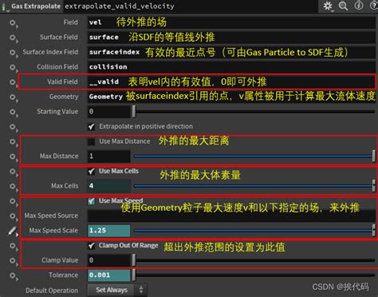
Task: Click the Tolerance label
Action: click(63, 275)
